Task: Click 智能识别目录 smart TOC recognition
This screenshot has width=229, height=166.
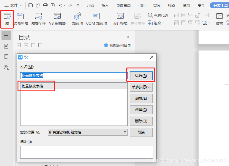Action: pos(117,45)
